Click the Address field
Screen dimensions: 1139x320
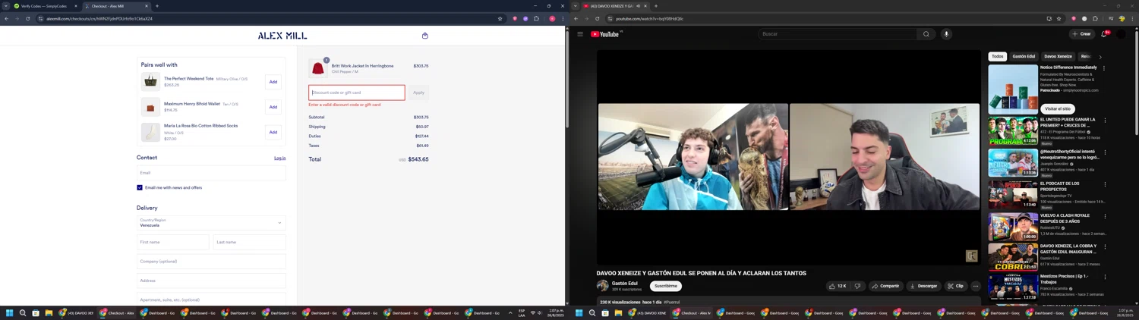click(211, 281)
